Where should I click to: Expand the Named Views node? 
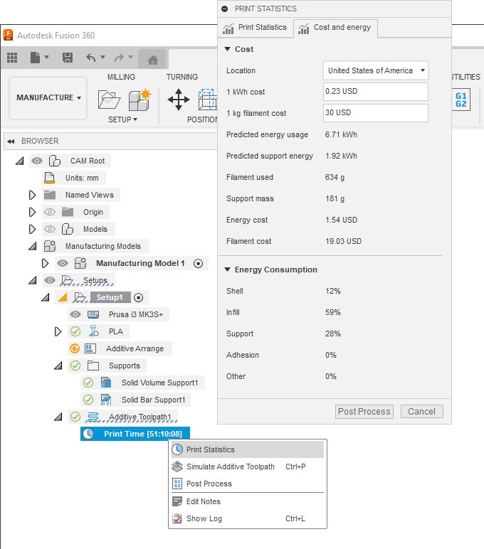pos(32,195)
